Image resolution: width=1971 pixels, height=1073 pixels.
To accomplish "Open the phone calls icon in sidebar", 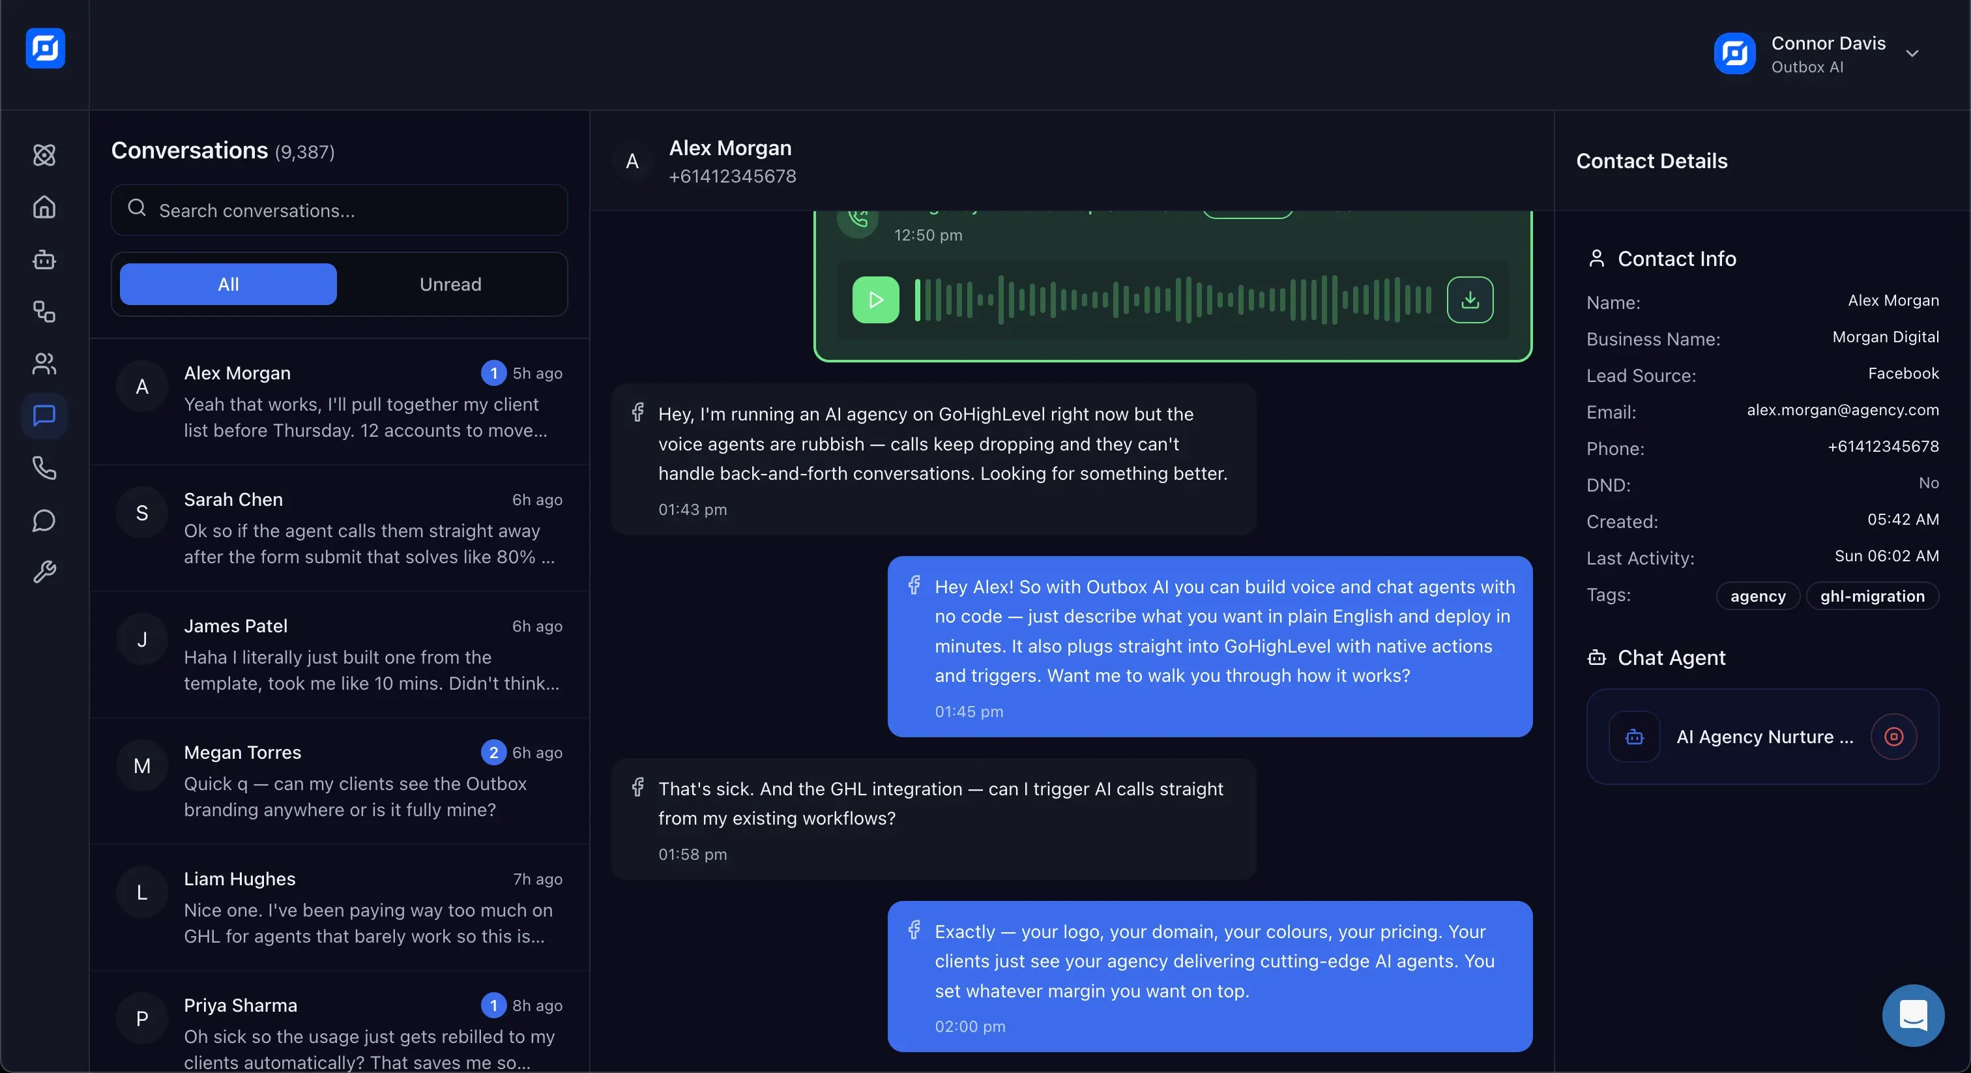I will pyautogui.click(x=44, y=467).
